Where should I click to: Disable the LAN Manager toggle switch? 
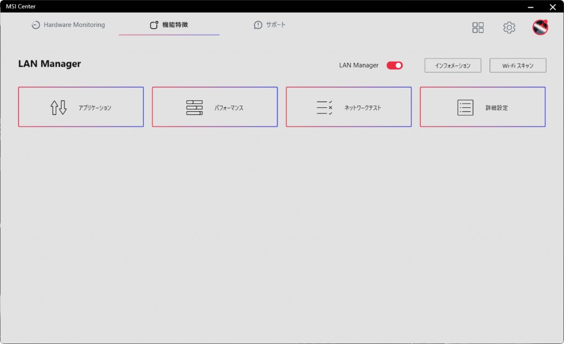394,65
